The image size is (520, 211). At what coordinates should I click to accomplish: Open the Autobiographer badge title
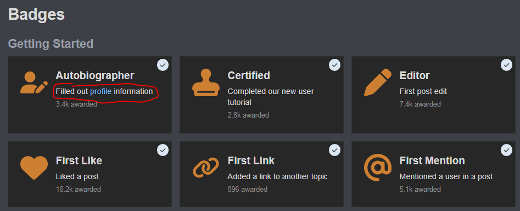tap(95, 76)
